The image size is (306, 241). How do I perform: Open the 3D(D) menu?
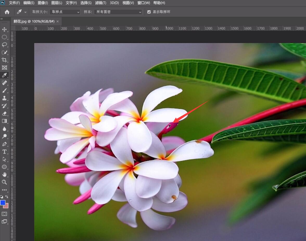click(114, 3)
